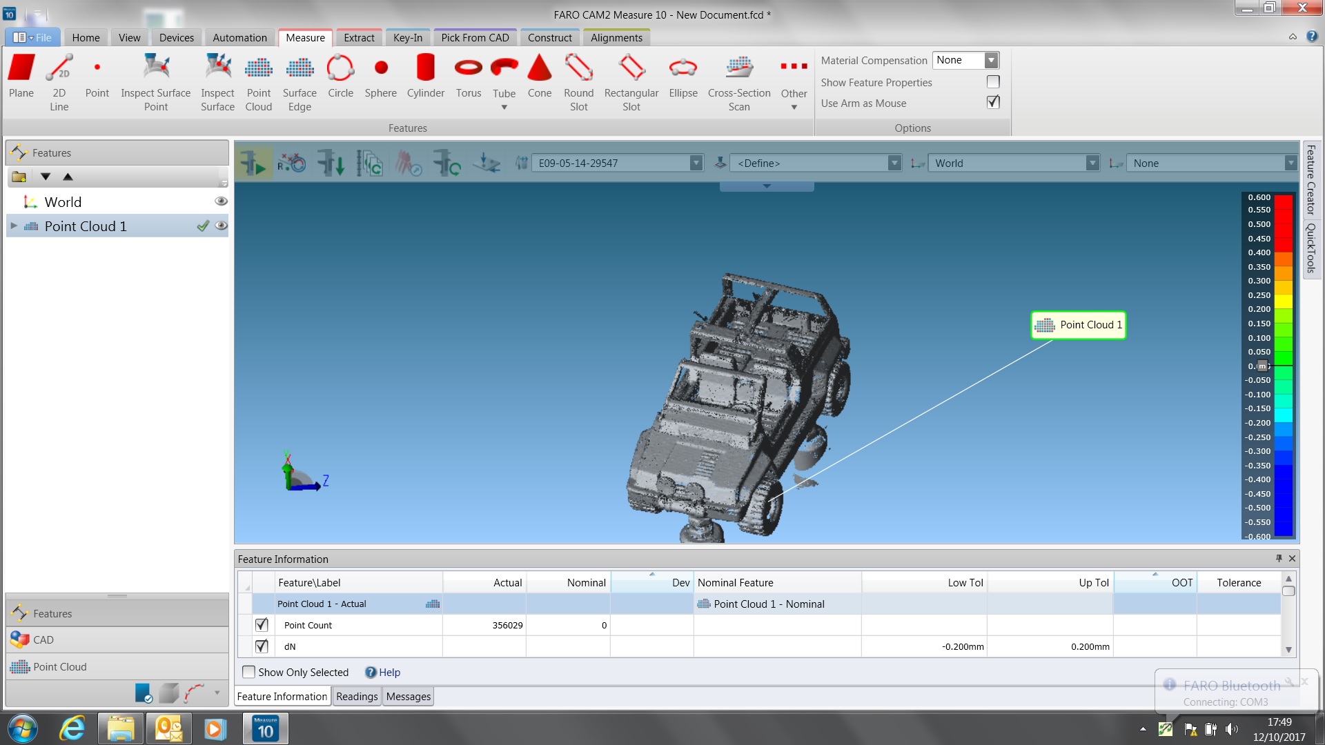Open the Feature Creator side panel

coord(1311,179)
